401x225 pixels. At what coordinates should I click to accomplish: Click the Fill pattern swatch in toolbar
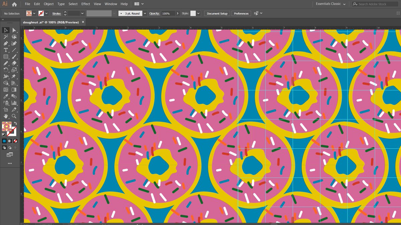[6, 126]
